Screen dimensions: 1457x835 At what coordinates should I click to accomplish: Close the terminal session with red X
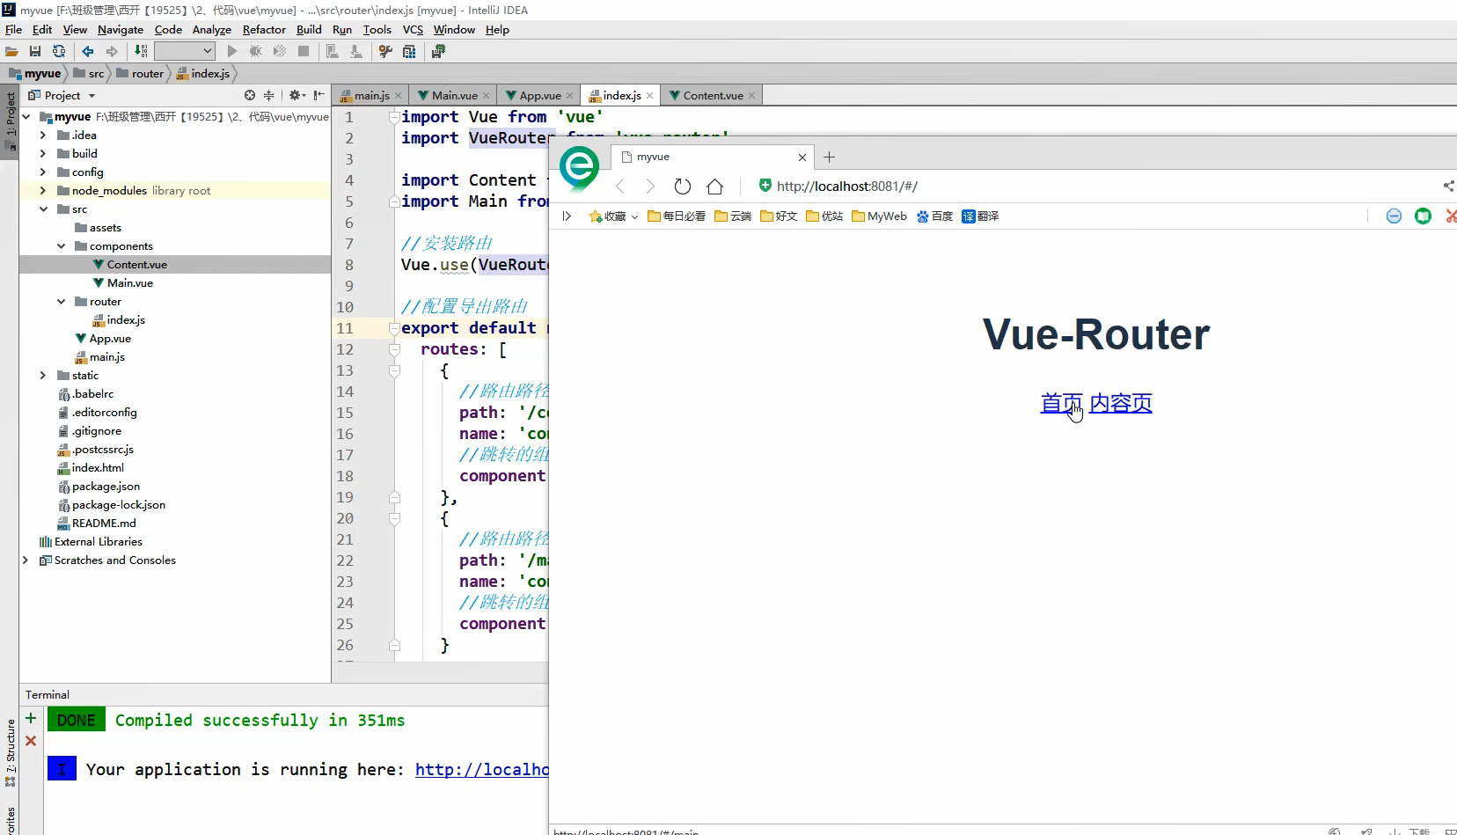point(31,741)
